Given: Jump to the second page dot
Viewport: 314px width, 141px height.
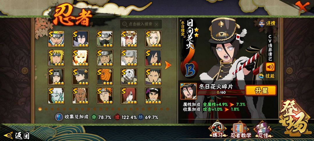Looking at the screenshot, I should (x=46, y=109).
